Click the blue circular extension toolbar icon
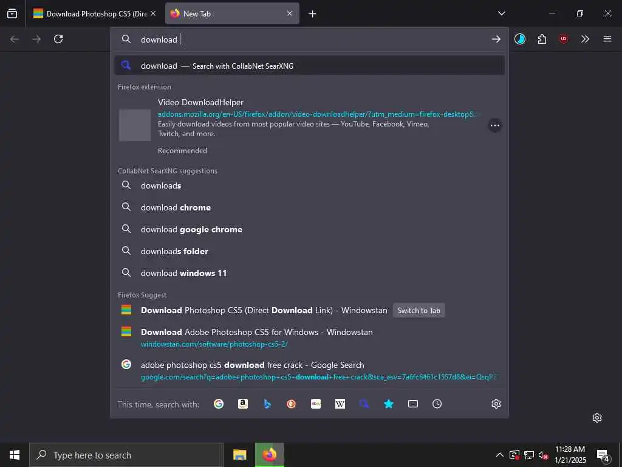 [520, 39]
